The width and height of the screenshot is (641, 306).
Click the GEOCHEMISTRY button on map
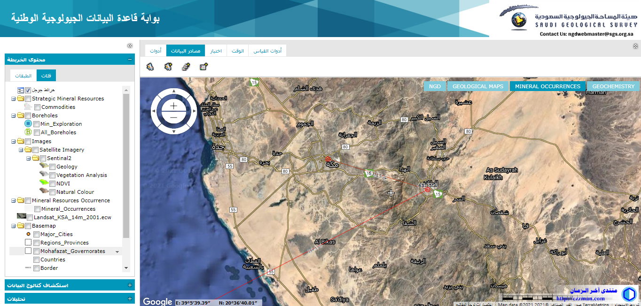tap(613, 86)
